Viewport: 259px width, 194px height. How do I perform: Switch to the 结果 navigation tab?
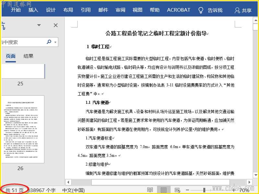(x=28, y=56)
